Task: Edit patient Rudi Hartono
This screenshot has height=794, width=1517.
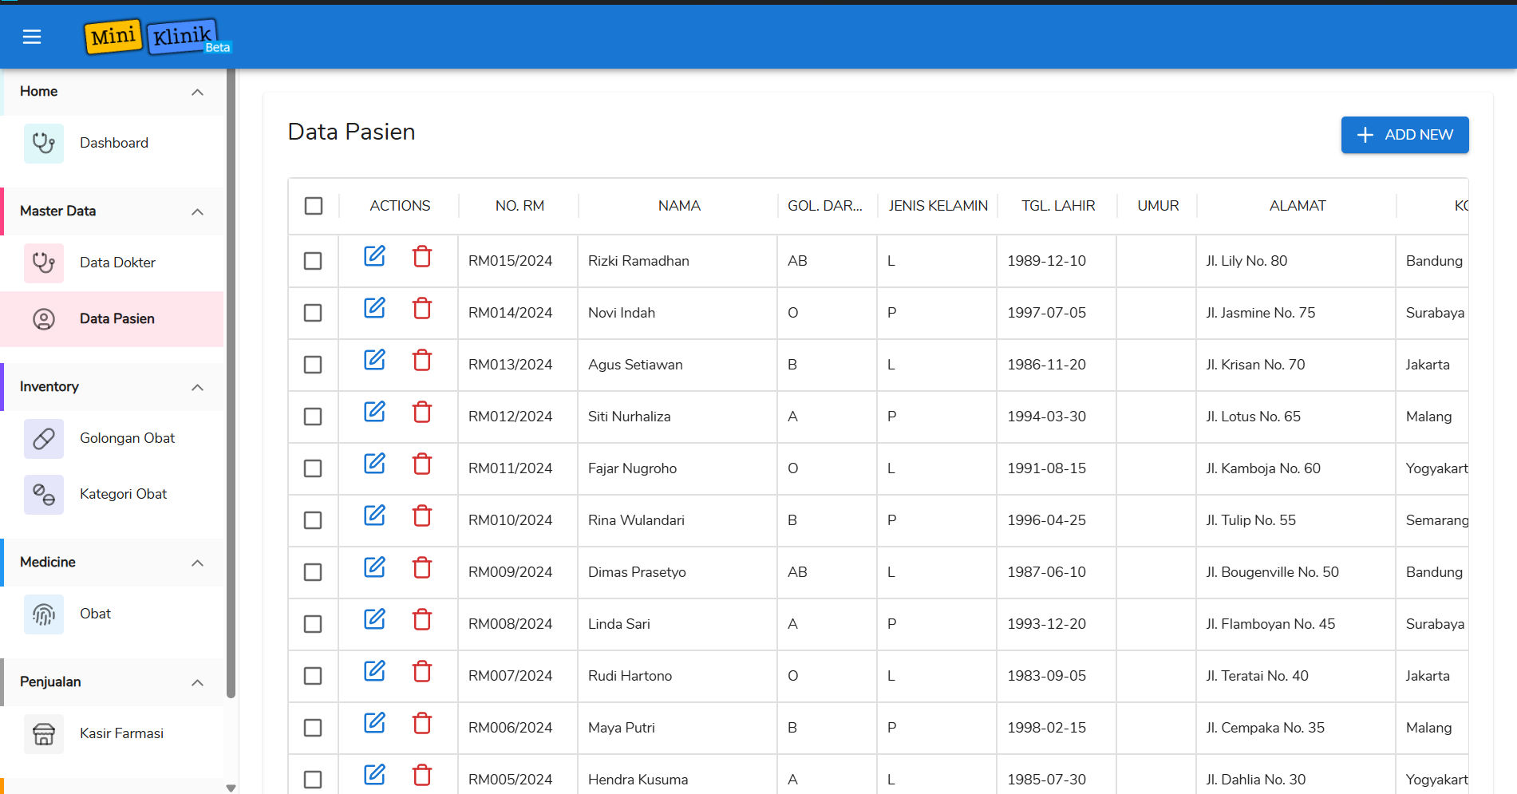Action: pos(374,671)
